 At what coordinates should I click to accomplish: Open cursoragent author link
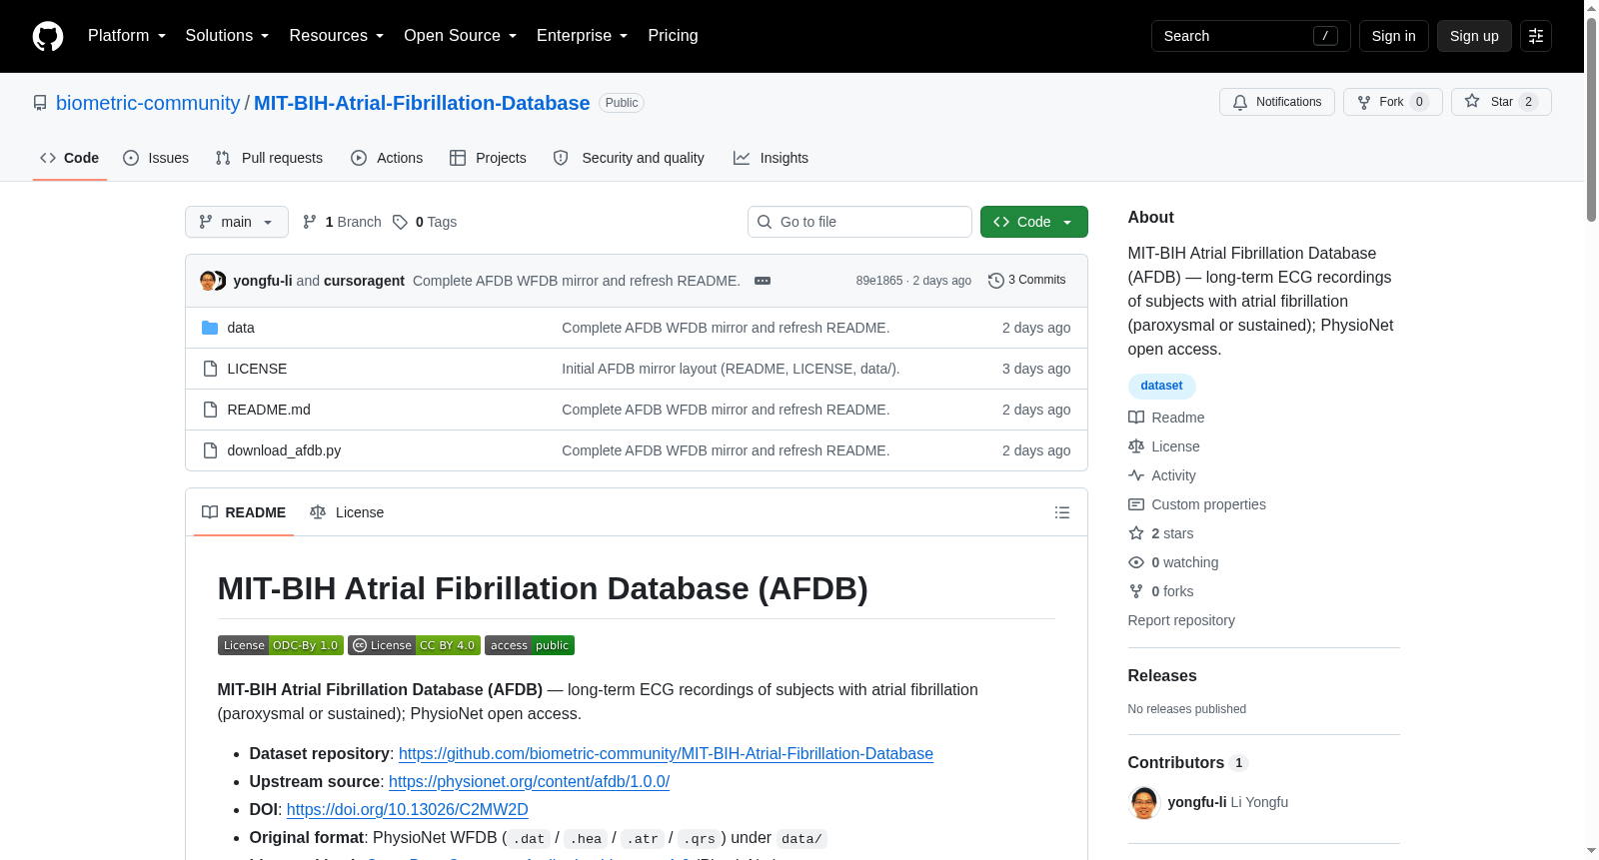pyautogui.click(x=364, y=281)
